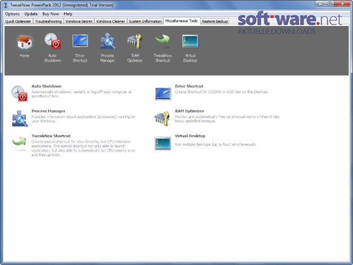Switch to the Troubleshooting tab

(48, 21)
